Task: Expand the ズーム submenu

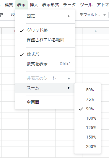Action: click(45, 88)
